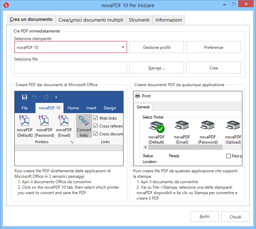Click the 'Select Printer' label

click(153, 117)
